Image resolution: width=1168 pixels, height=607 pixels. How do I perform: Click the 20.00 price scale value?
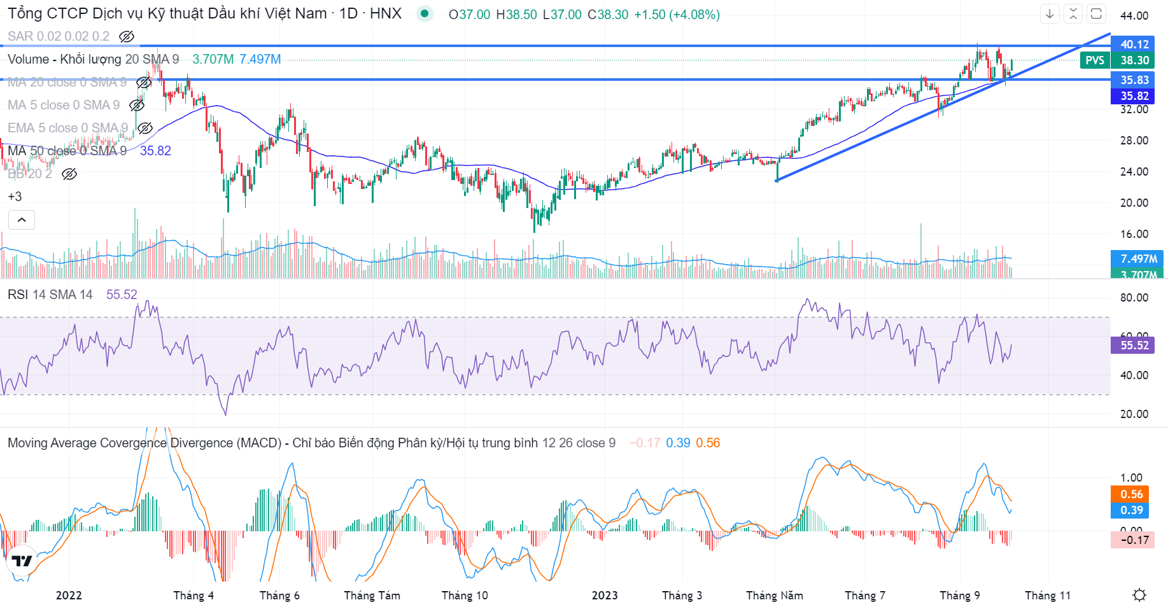coord(1134,203)
